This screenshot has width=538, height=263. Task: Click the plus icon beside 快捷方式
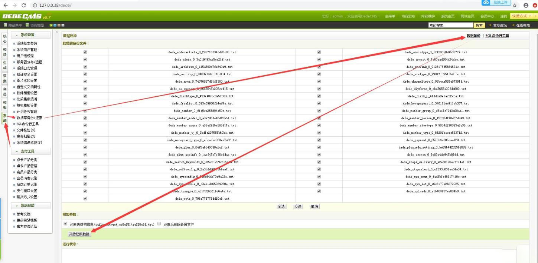pyautogui.click(x=536, y=16)
